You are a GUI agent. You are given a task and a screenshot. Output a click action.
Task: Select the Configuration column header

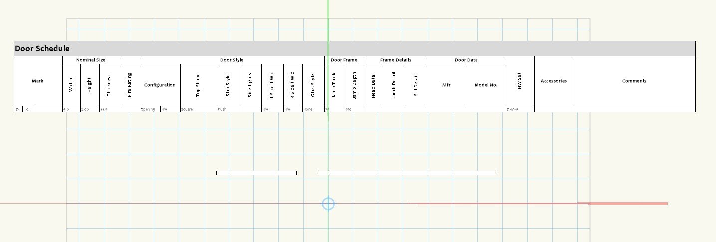click(x=160, y=85)
